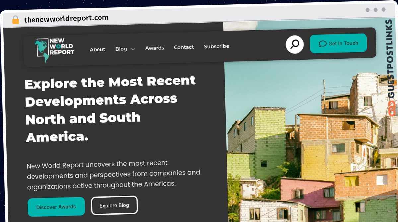Click the Guestpostlinks chain-link logo icon
The image size is (398, 222).
(392, 109)
